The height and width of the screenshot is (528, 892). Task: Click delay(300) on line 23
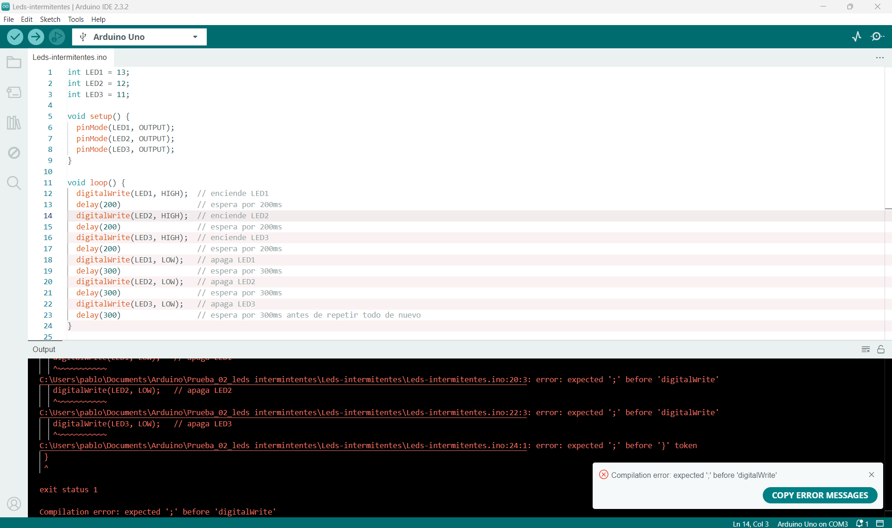[x=99, y=315]
